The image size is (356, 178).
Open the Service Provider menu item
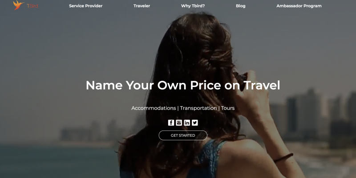point(85,6)
